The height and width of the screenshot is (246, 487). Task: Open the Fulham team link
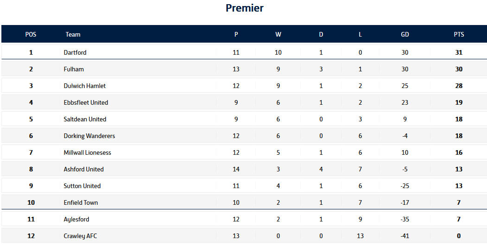pyautogui.click(x=74, y=69)
